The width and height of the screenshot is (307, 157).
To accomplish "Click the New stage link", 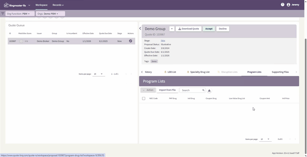I will [163, 41].
